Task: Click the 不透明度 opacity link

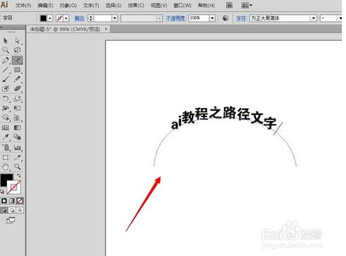Action: pyautogui.click(x=176, y=18)
